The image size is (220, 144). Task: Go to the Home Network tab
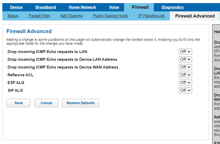(82, 7)
